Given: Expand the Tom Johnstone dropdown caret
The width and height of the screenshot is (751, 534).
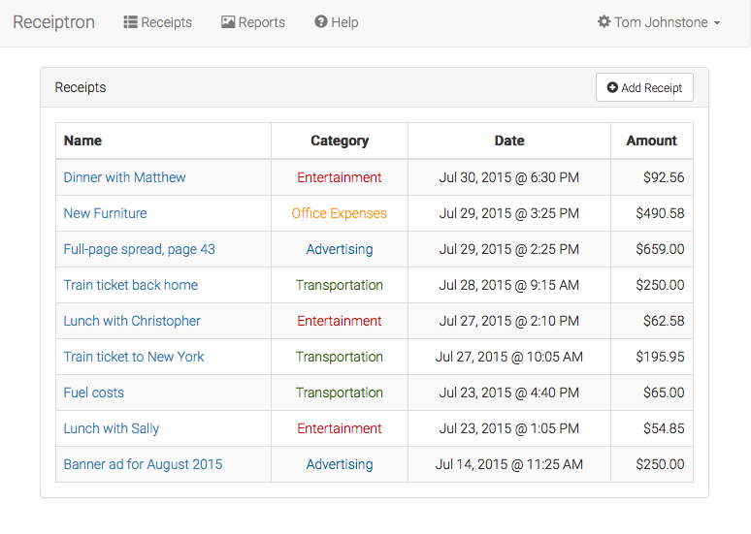Looking at the screenshot, I should coord(717,23).
